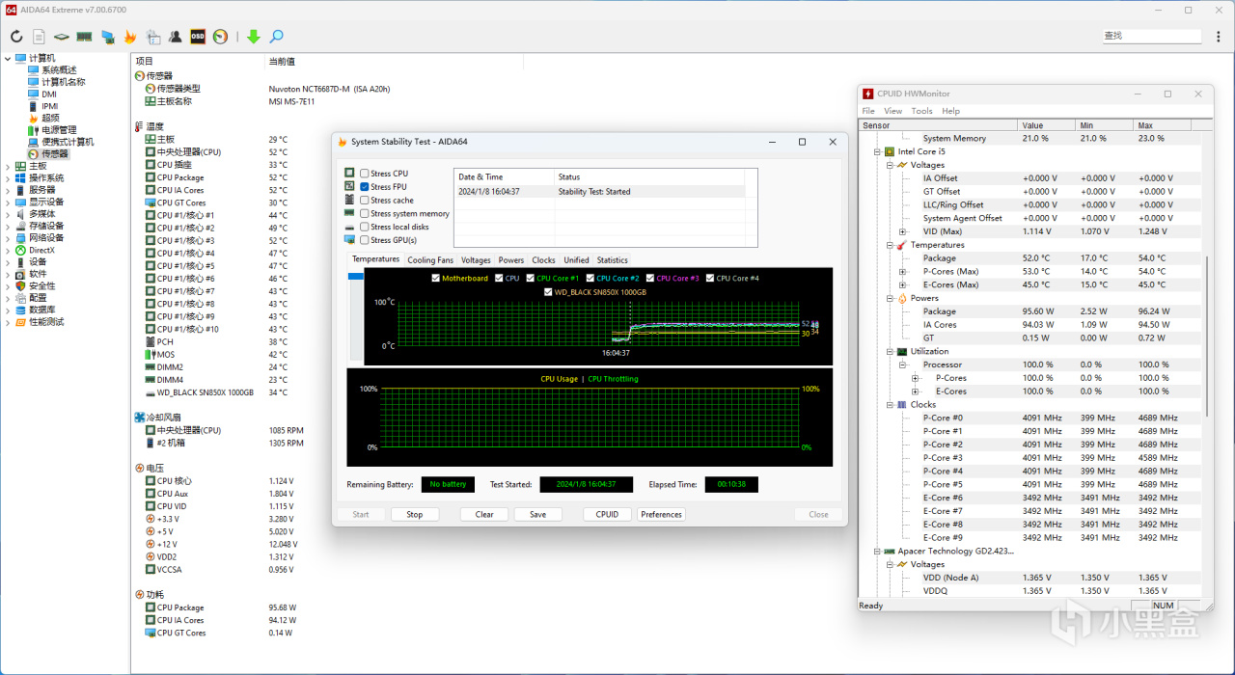
Task: Click the green download arrow icon
Action: click(x=253, y=37)
